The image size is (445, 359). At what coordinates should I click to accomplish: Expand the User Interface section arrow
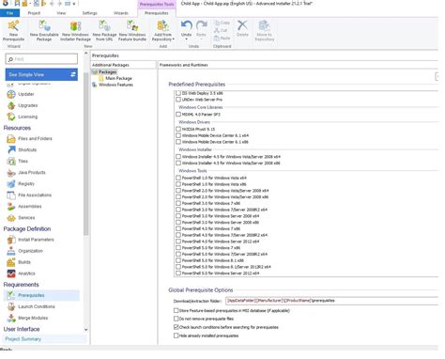click(x=85, y=330)
